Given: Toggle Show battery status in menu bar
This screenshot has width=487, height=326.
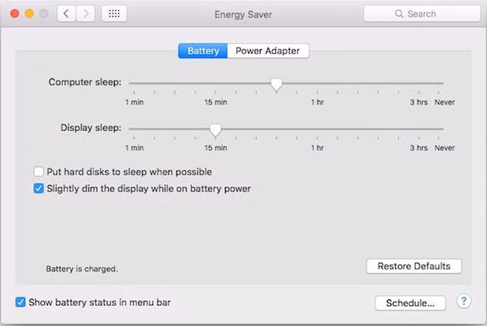Looking at the screenshot, I should [20, 302].
